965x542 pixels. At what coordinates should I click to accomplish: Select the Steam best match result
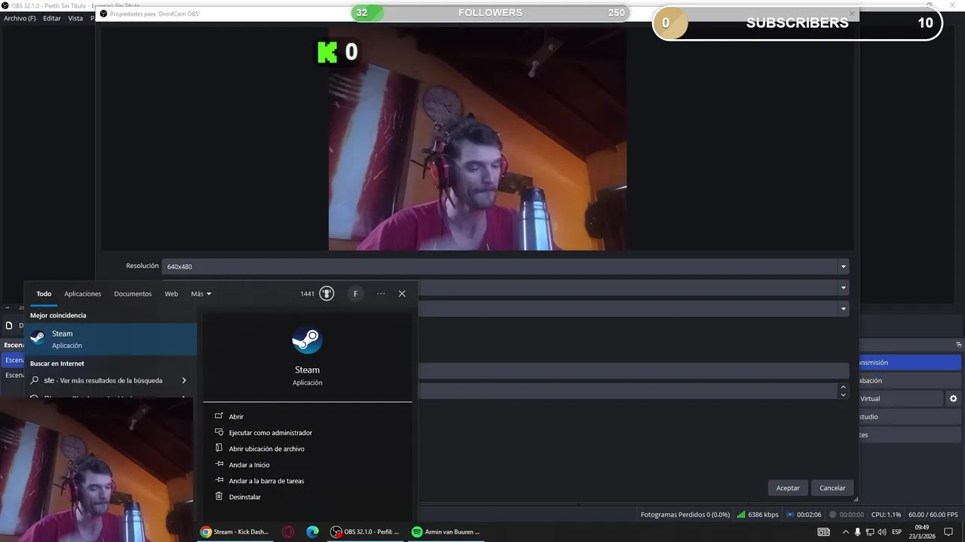point(111,339)
